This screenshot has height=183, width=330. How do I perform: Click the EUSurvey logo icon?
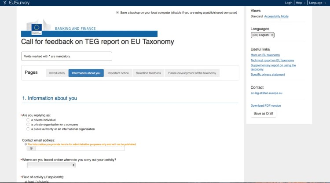click(4, 3)
